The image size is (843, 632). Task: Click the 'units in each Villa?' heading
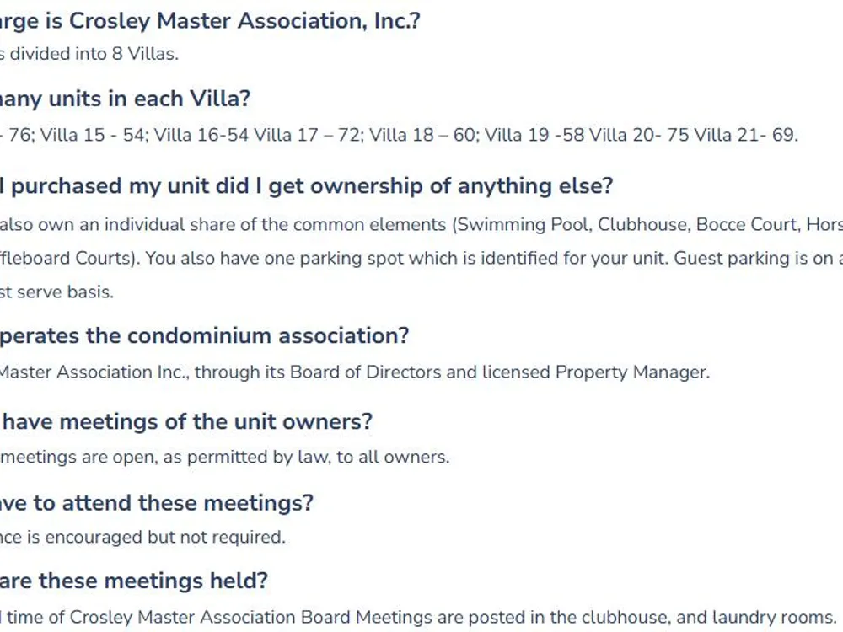coord(126,99)
